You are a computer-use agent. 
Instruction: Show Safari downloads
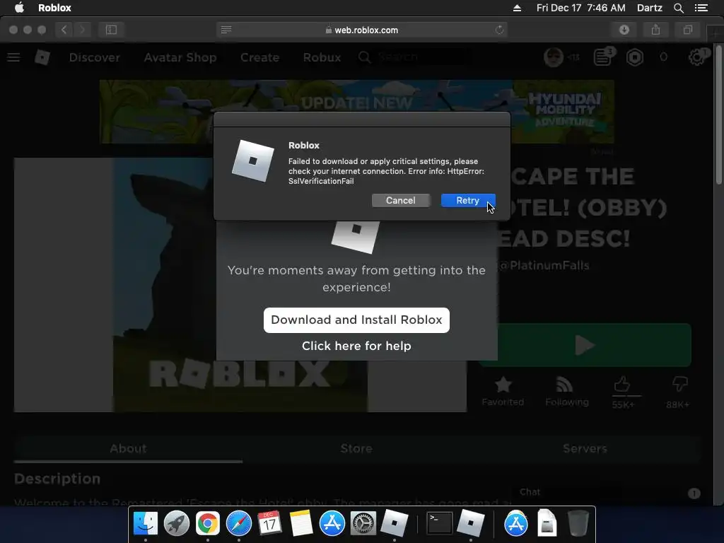(624, 30)
